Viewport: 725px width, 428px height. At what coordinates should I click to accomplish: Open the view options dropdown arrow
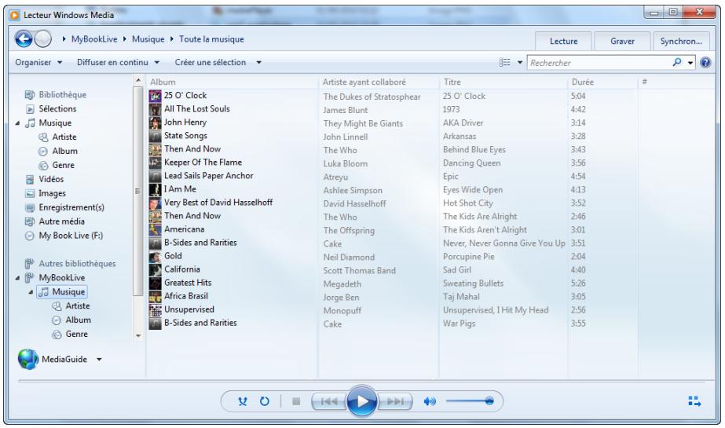click(520, 62)
